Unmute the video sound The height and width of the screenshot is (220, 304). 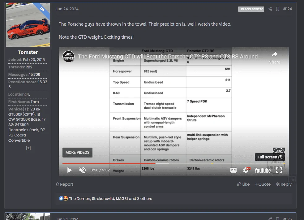pos(82,170)
